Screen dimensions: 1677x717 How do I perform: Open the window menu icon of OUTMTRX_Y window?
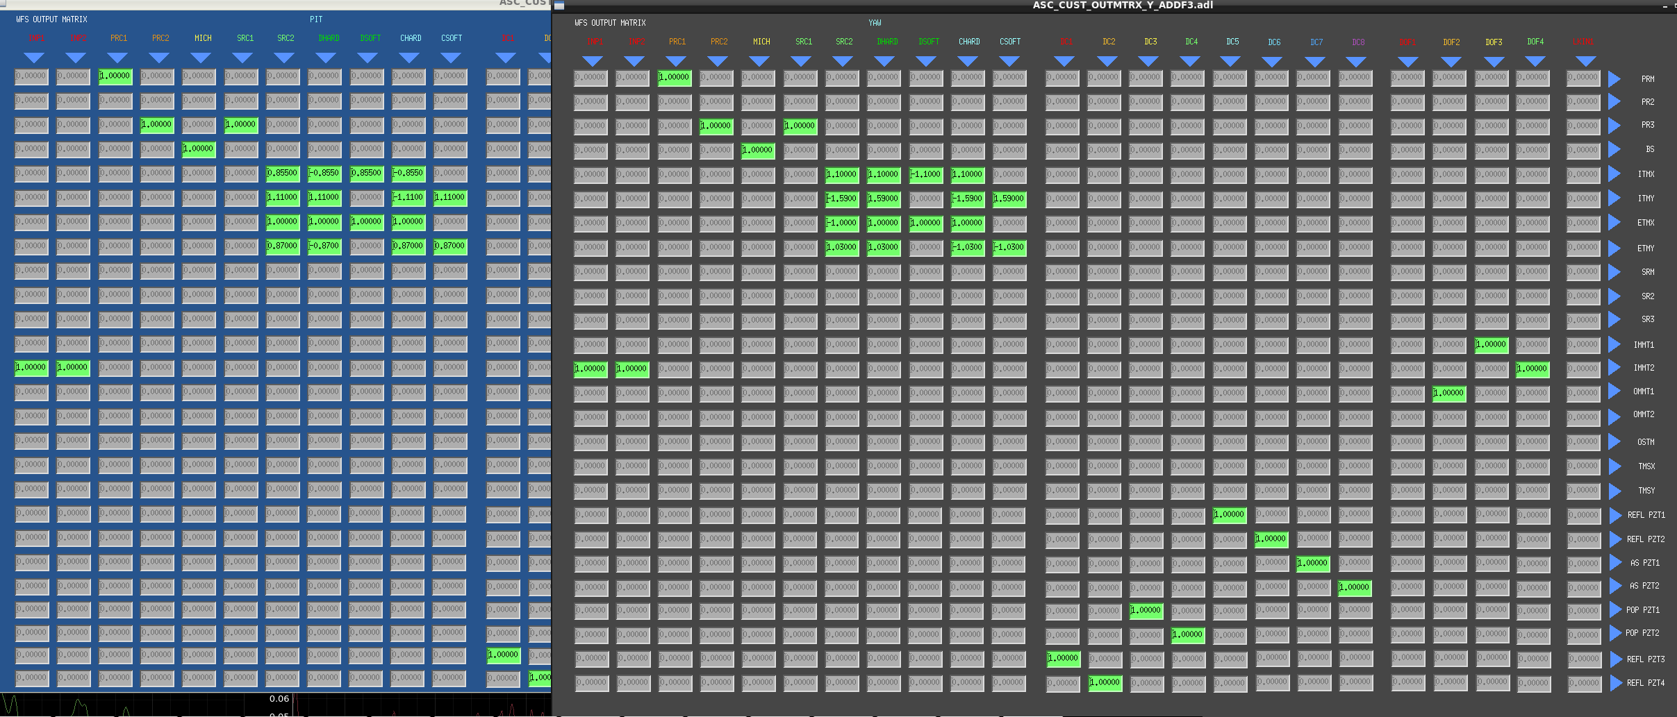point(559,6)
